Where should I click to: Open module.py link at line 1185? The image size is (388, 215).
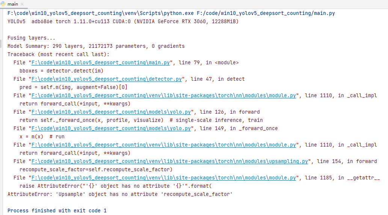pos(163,178)
